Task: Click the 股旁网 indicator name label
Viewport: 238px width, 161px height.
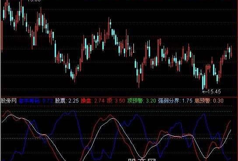Action: point(9,101)
